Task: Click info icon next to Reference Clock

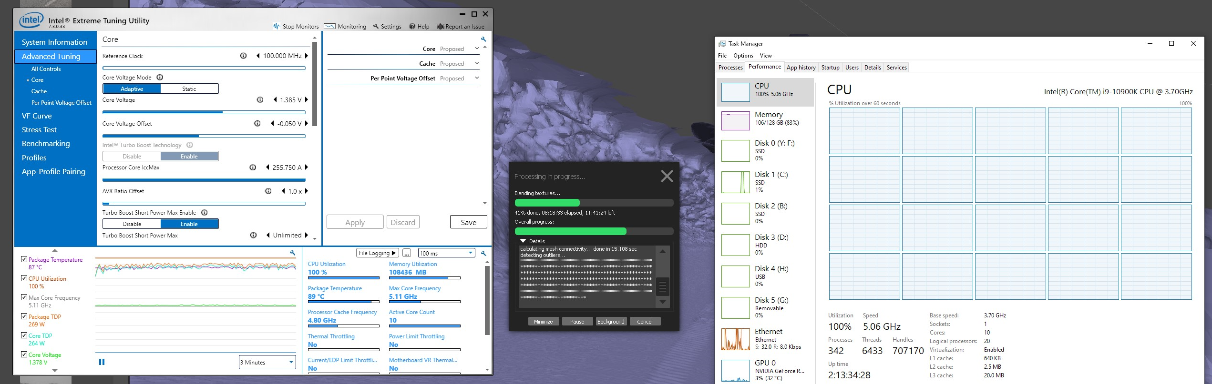Action: pos(243,56)
